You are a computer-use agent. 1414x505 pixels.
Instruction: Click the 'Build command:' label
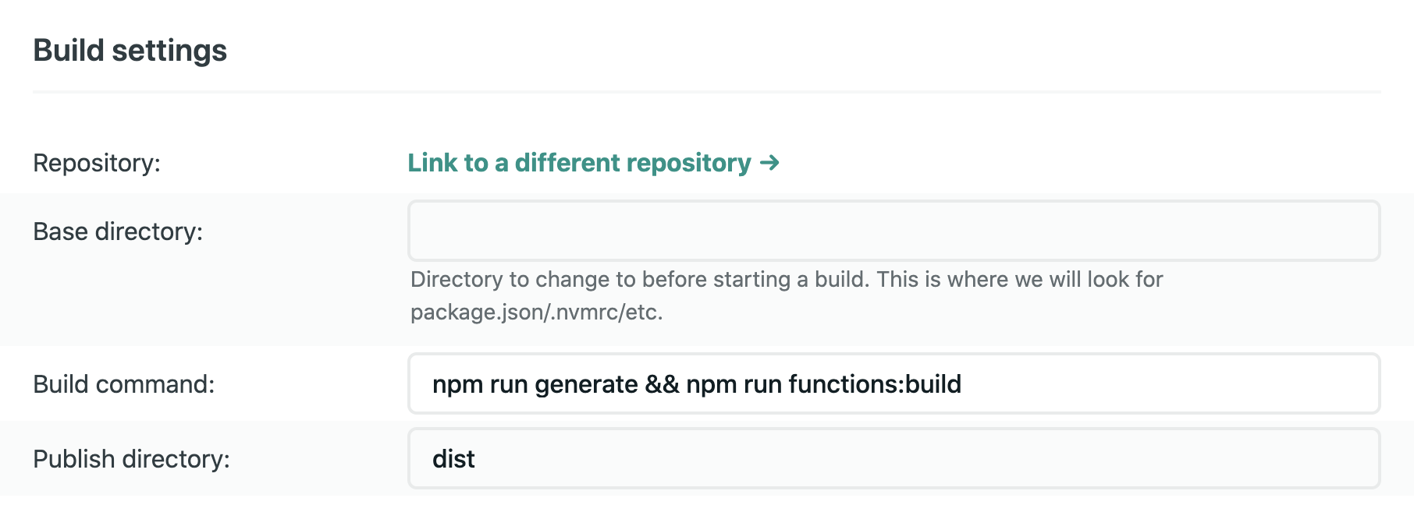(123, 384)
